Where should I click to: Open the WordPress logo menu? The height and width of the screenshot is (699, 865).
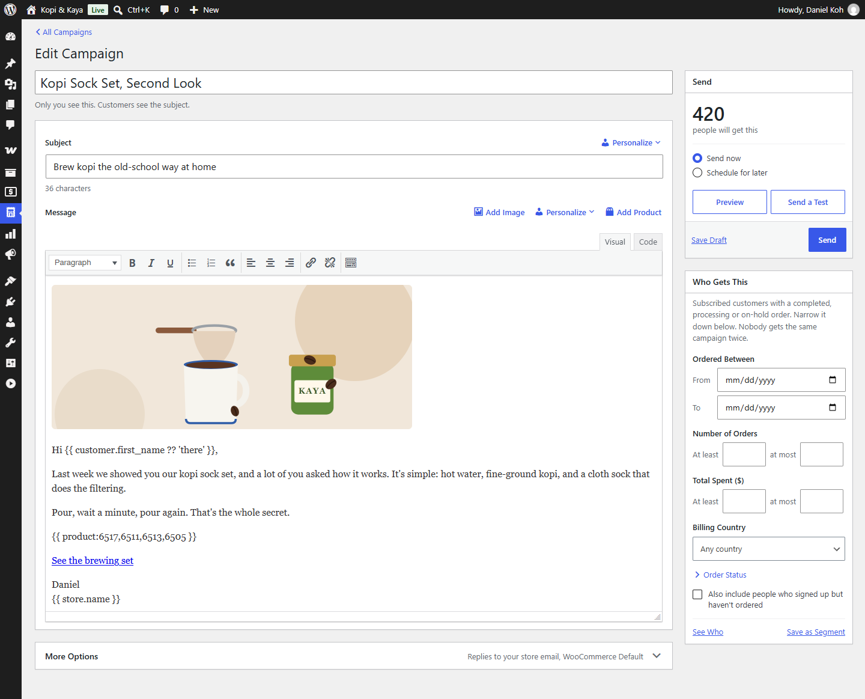(10, 10)
